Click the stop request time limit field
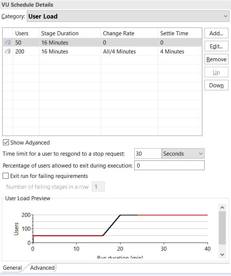Screen dimensions: 231x276 click(148, 153)
